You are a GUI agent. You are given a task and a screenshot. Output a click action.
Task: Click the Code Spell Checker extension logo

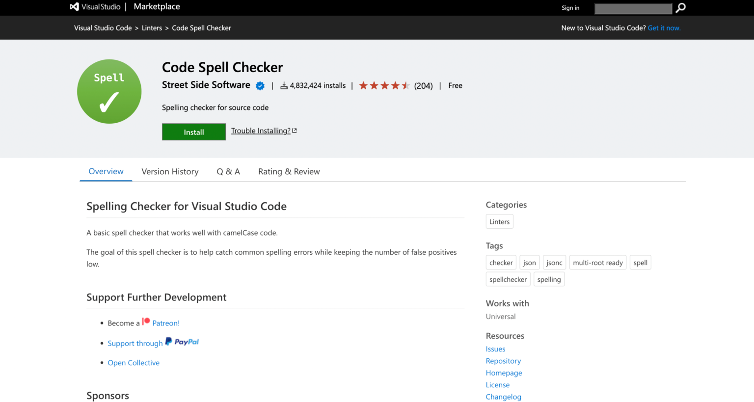pos(109,91)
